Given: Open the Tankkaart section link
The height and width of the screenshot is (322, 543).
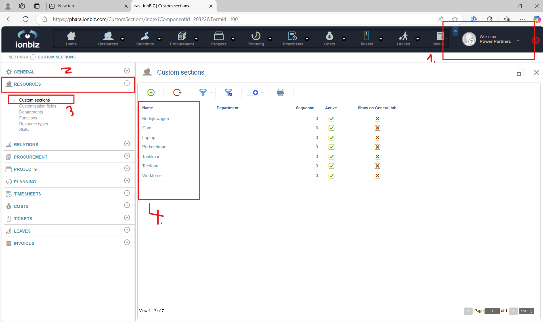Looking at the screenshot, I should [x=151, y=157].
